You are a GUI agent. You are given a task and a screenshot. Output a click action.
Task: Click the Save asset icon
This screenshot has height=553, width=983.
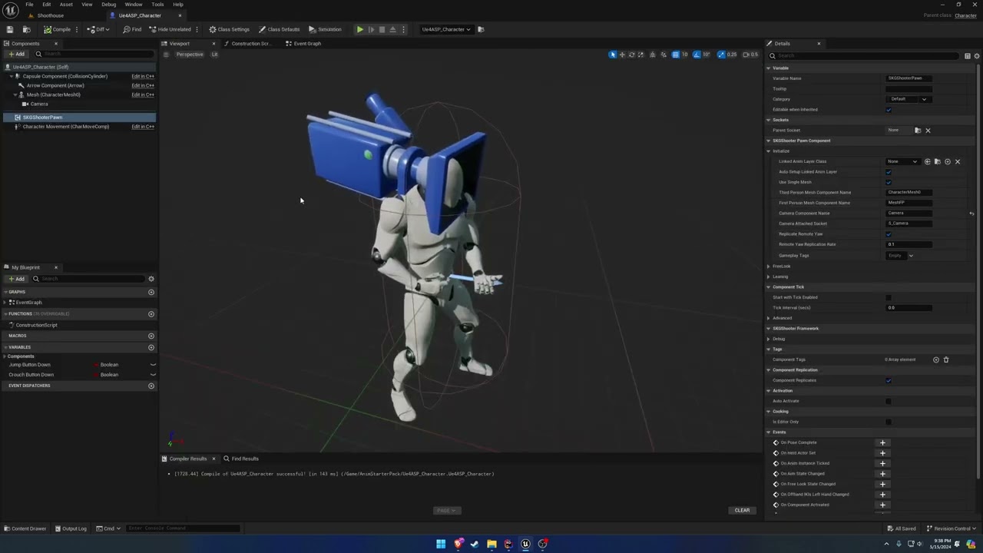tap(9, 29)
